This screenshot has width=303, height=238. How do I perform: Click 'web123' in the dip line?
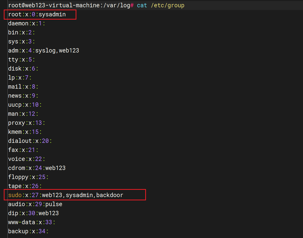coord(48,213)
